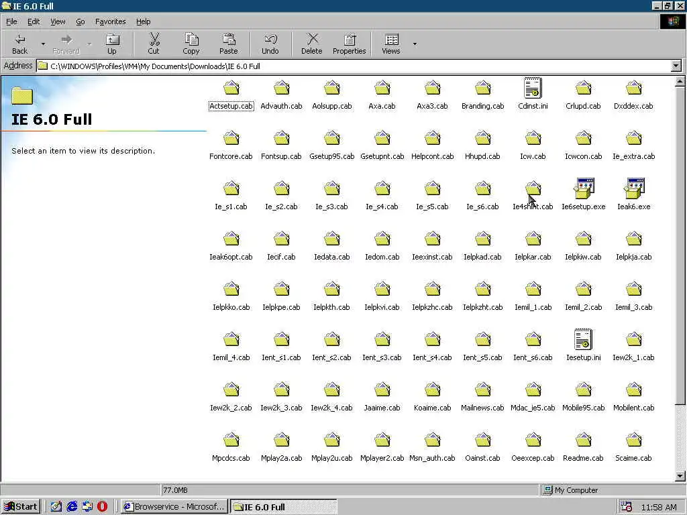Click the Views toolbar button
Screen dimensions: 687x515
pyautogui.click(x=391, y=44)
